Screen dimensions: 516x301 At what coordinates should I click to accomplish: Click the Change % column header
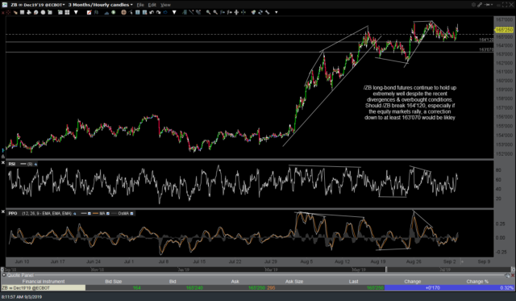[x=477, y=282]
